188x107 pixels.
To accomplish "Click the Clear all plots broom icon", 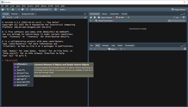I will point(125,49).
